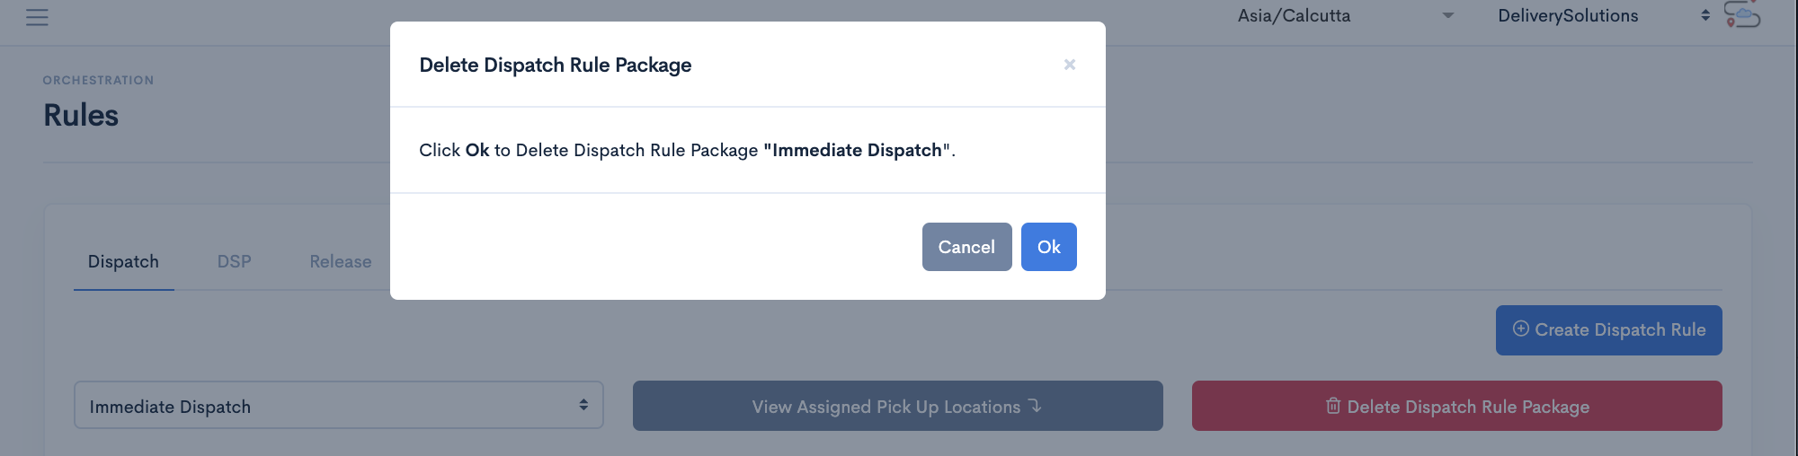The image size is (1798, 456).
Task: Click the Asia/Calcutta timezone text
Action: pyautogui.click(x=1294, y=15)
